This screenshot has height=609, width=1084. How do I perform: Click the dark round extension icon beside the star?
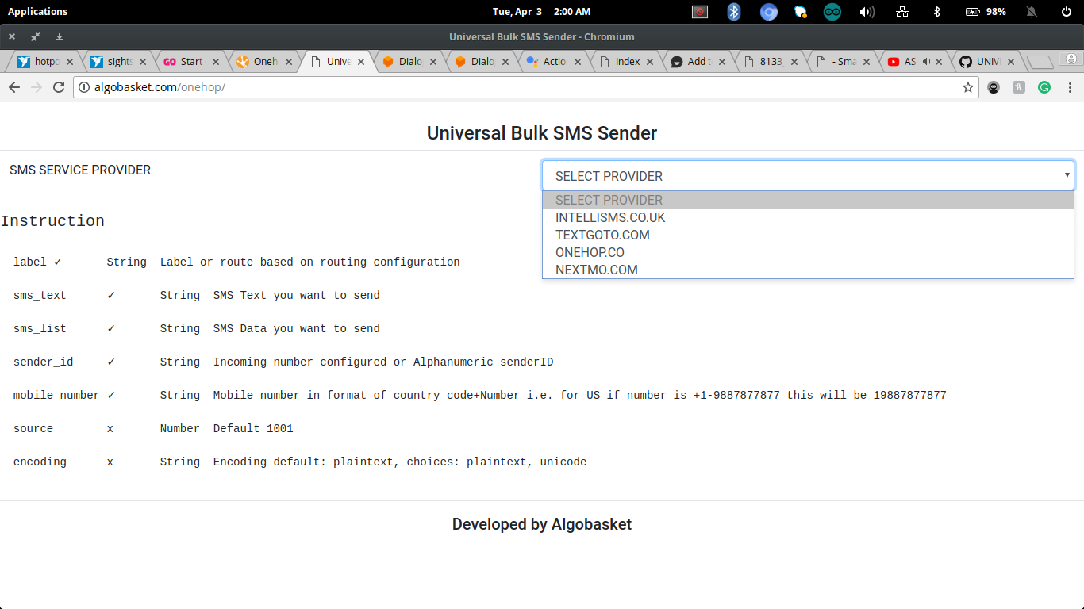994,87
